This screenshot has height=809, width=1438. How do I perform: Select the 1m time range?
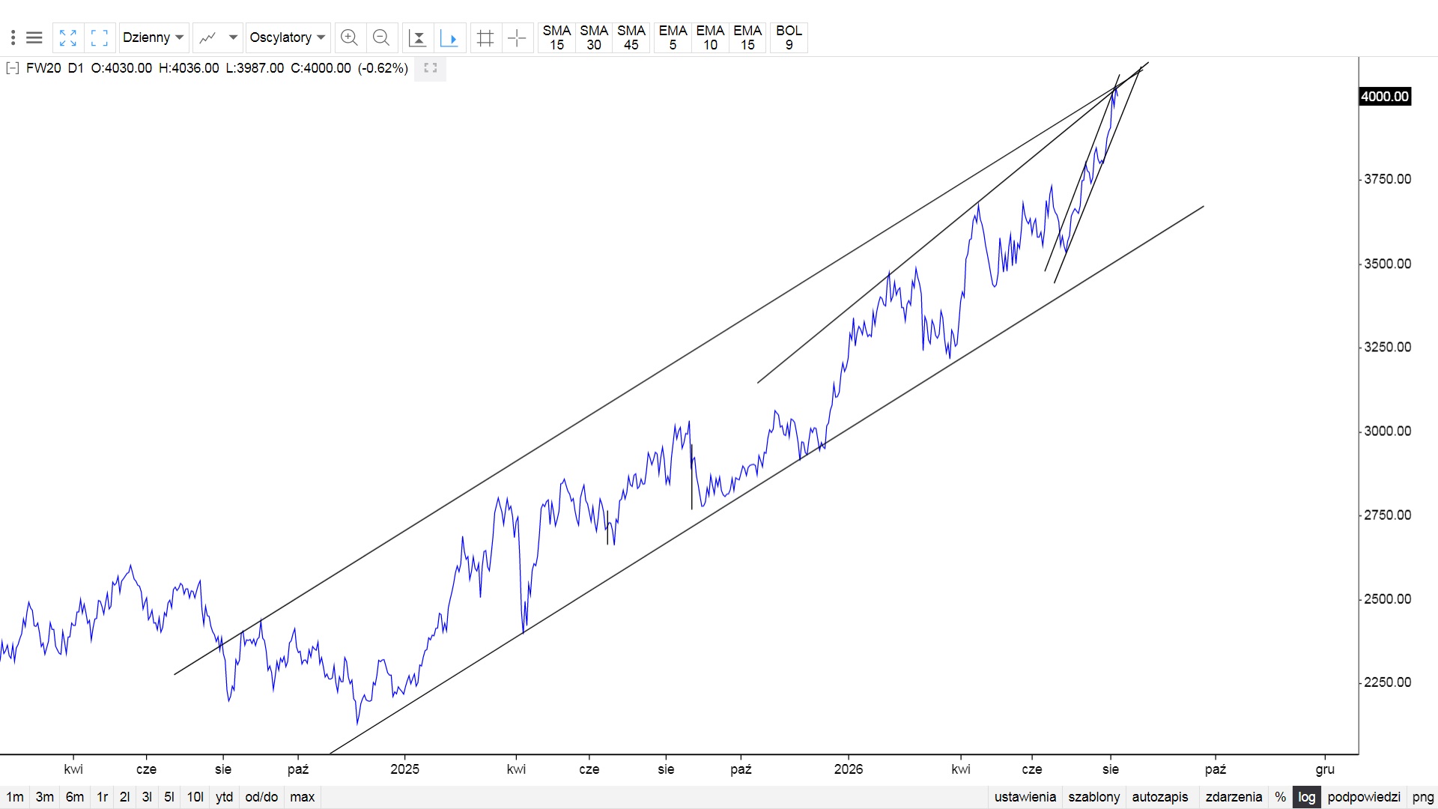15,797
